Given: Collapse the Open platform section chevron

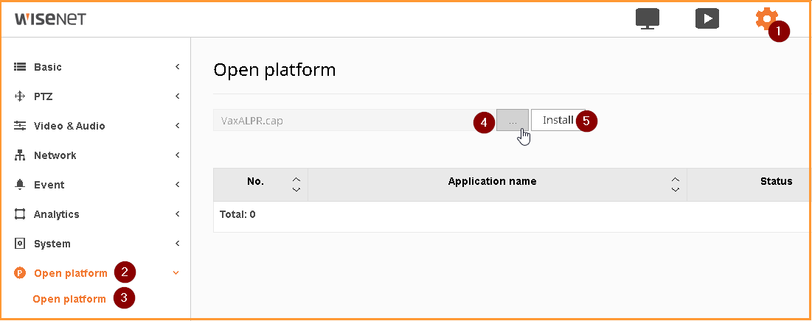Looking at the screenshot, I should point(176,273).
